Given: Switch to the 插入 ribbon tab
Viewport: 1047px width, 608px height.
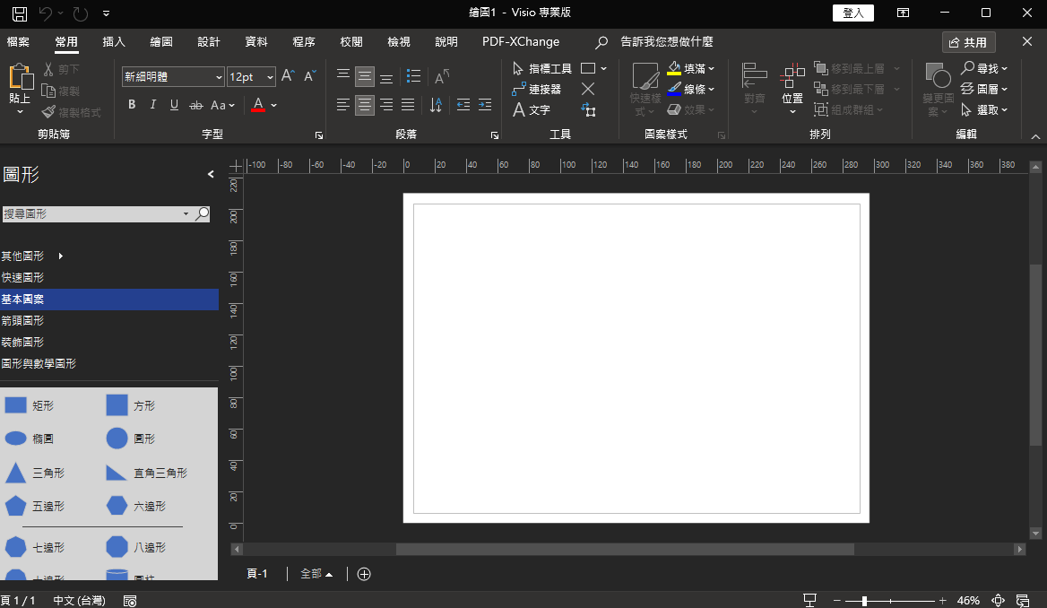Looking at the screenshot, I should tap(114, 42).
